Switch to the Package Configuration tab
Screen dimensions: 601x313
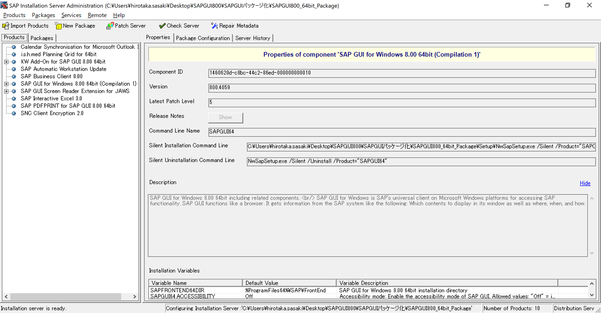(x=203, y=38)
